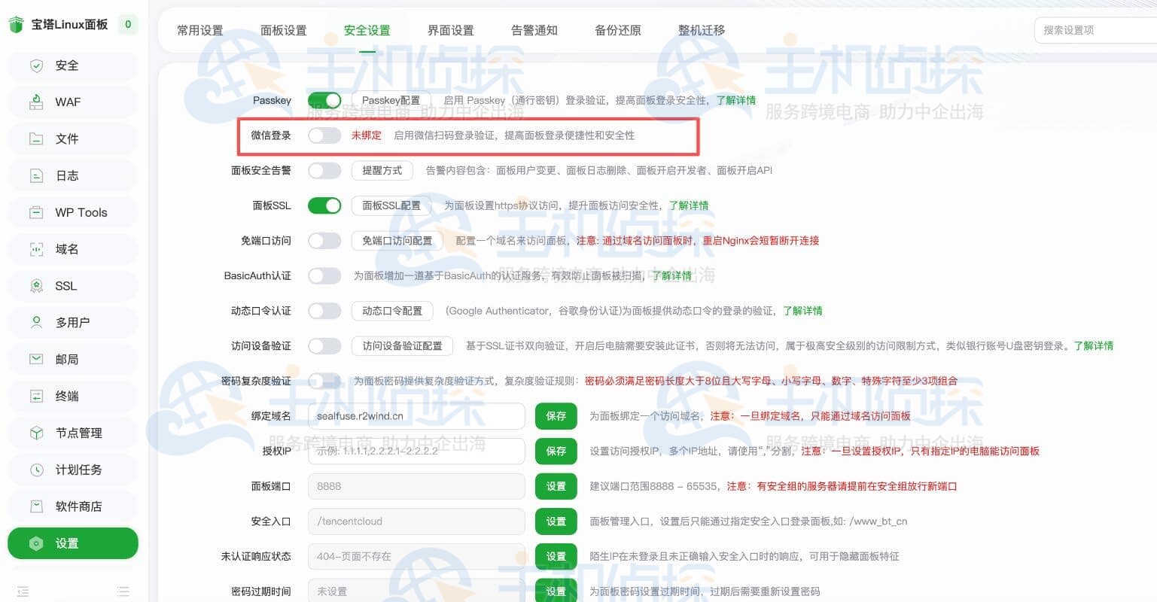Disable the Passkey toggle
The width and height of the screenshot is (1157, 602).
point(324,99)
